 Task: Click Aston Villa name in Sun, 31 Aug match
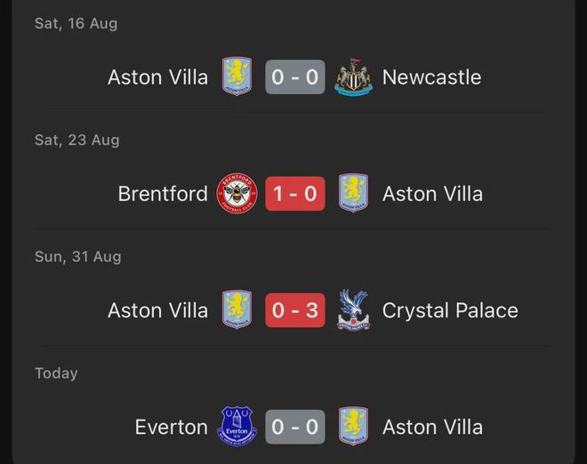(157, 310)
